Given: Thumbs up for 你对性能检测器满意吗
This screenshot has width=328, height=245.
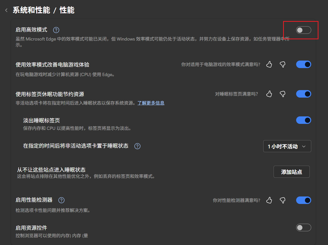Looking at the screenshot, I should (269, 200).
